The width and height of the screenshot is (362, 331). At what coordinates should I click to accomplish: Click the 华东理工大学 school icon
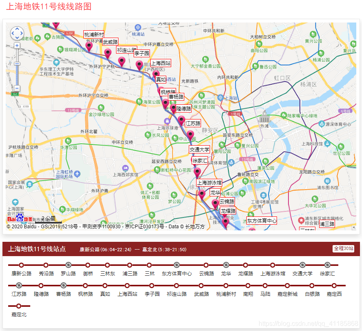[56, 63]
